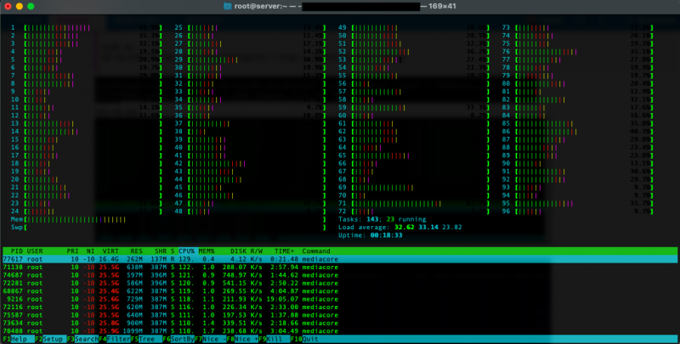Click the PID column header
The image size is (680, 344).
16,251
